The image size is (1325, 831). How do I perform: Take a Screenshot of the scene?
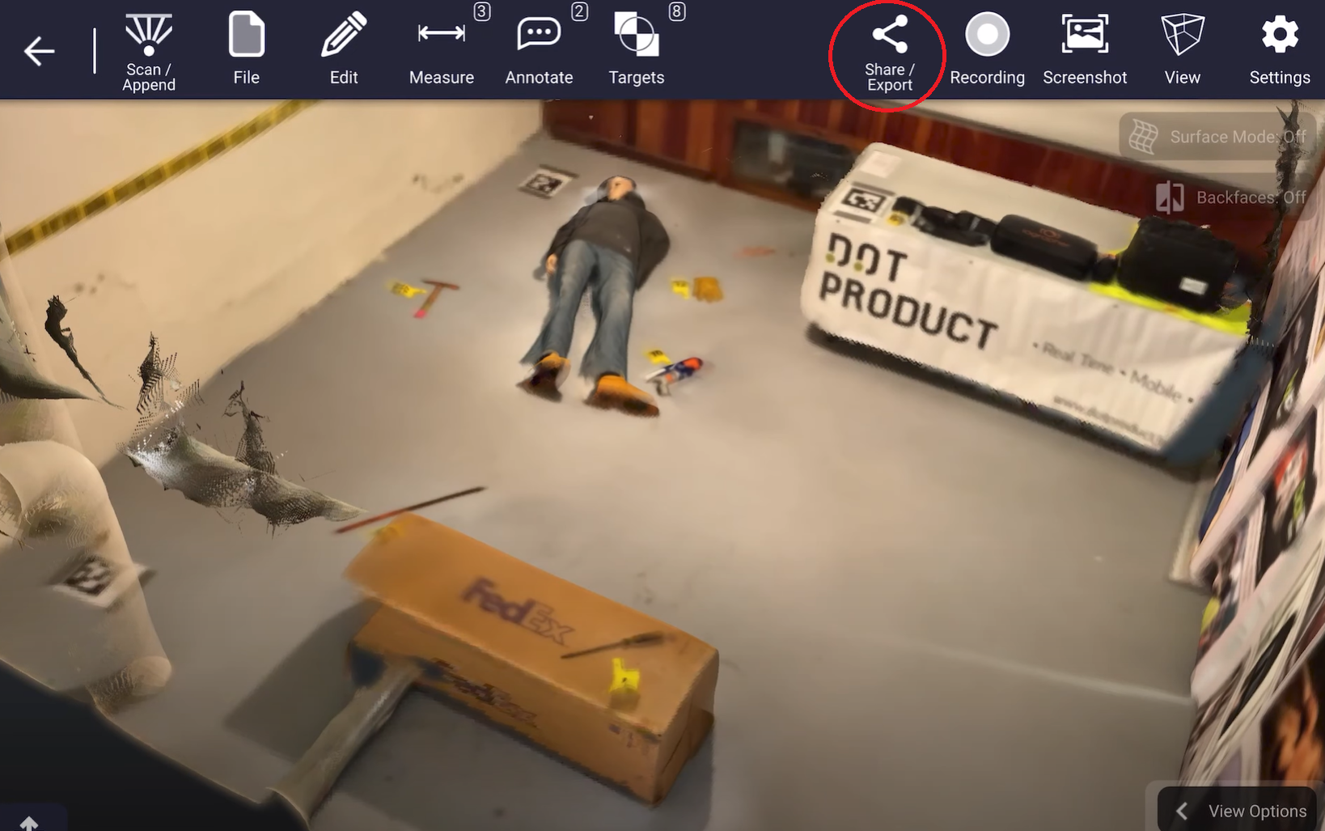coord(1085,50)
